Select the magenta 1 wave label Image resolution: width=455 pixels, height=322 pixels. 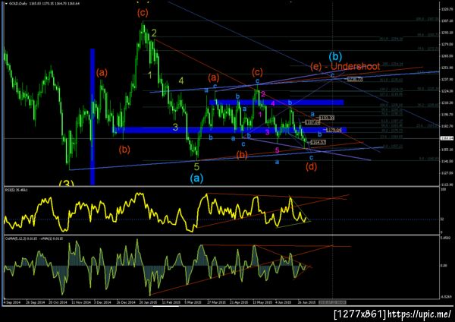(x=260, y=114)
